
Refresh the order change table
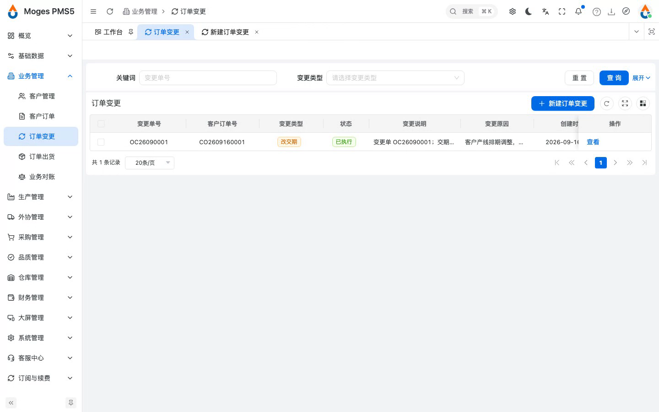(x=607, y=103)
